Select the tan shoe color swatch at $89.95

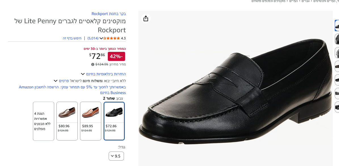coord(90,121)
